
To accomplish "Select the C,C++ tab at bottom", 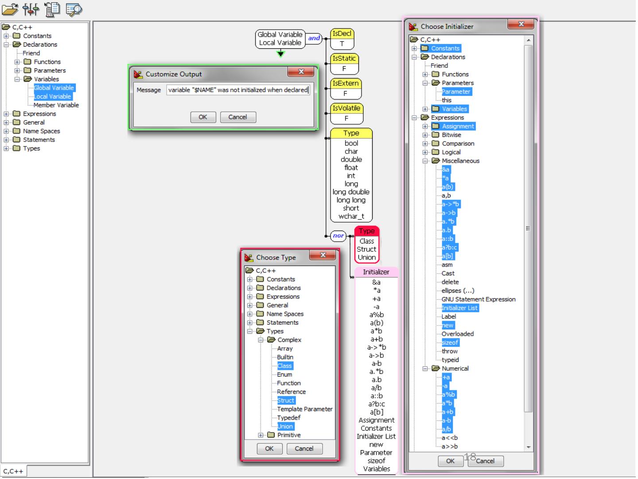I will pos(13,471).
